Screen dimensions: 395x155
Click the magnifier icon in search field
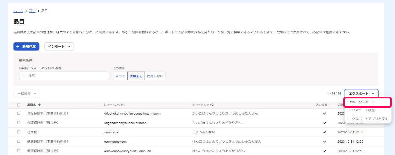24,76
